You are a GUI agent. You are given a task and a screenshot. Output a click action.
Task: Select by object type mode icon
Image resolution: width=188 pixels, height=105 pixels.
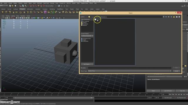(23, 6)
